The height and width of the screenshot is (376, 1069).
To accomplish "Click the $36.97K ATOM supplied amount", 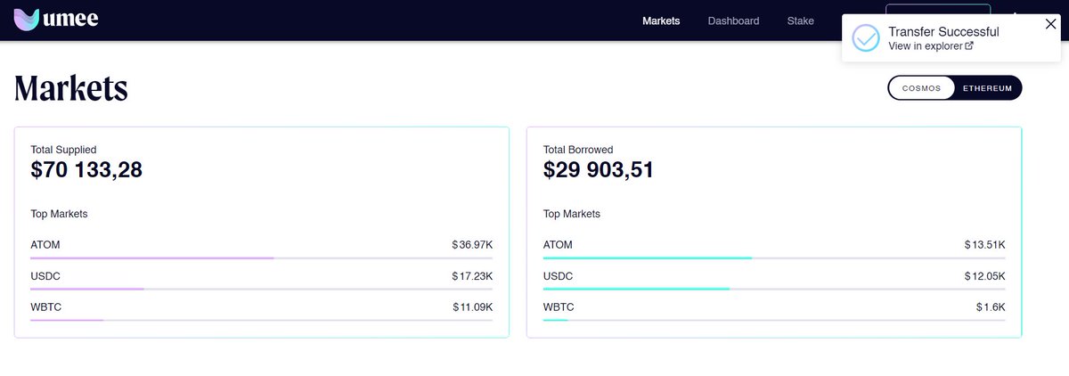I will 472,244.
